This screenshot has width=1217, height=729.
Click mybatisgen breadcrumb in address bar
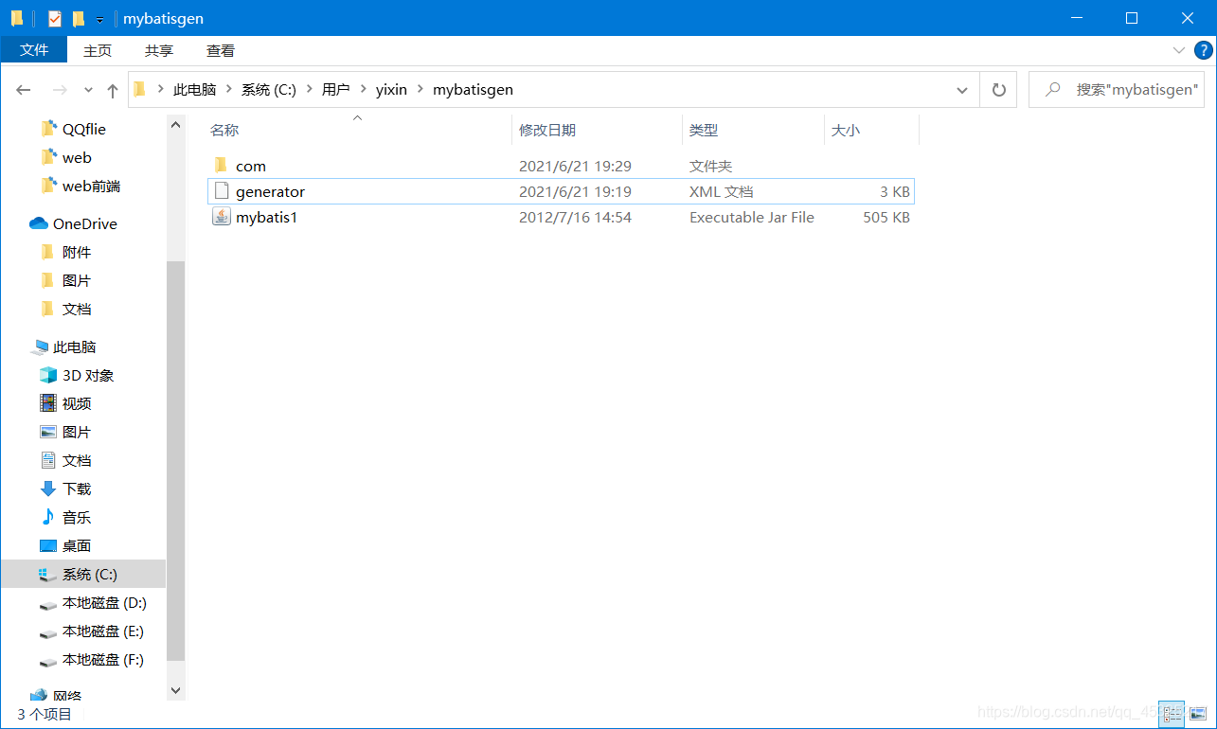coord(473,90)
